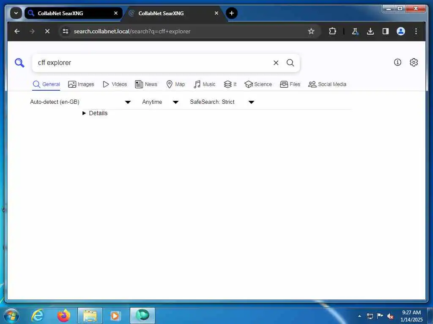Open the About info icon
Screen dimensions: 433x324
click(x=397, y=62)
